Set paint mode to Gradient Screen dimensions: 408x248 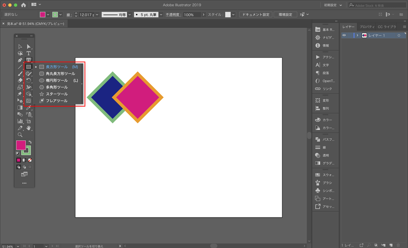(x=24, y=160)
